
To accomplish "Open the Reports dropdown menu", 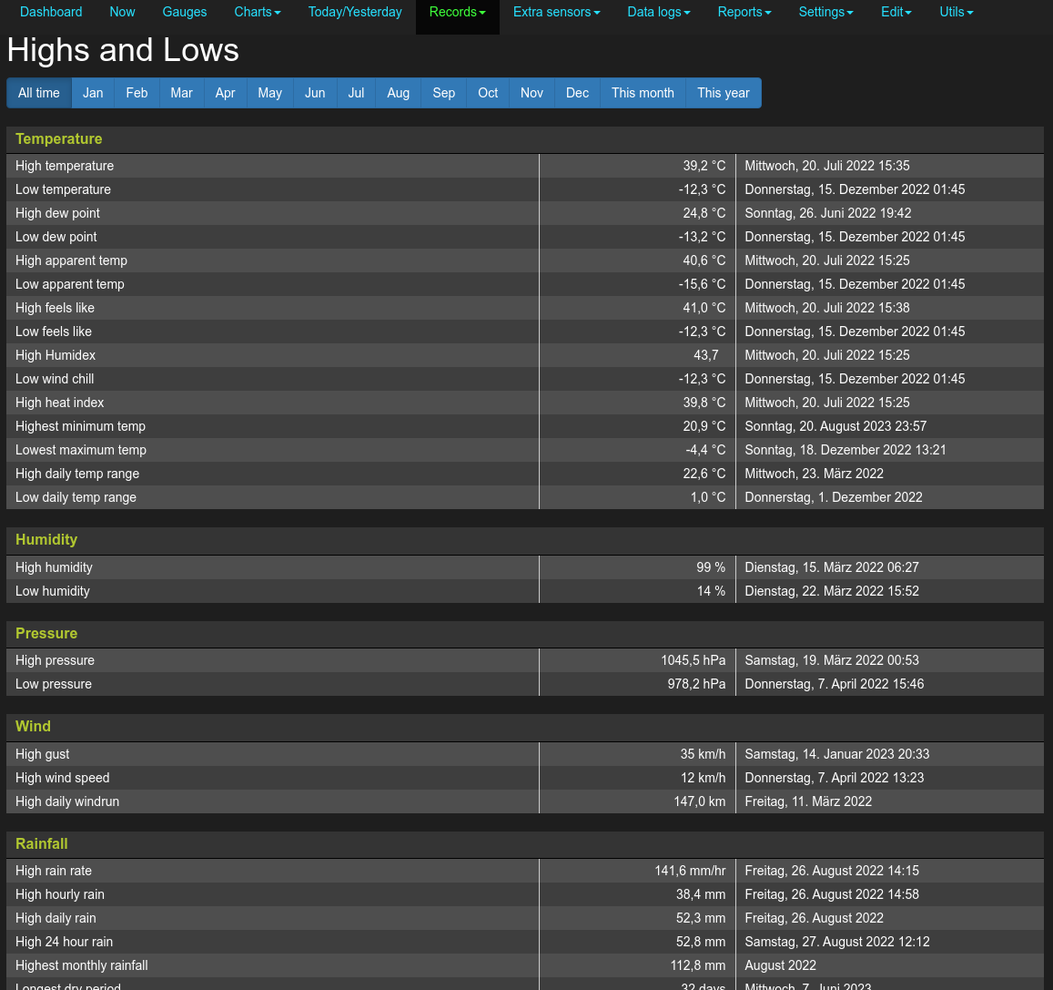I will coord(744,12).
